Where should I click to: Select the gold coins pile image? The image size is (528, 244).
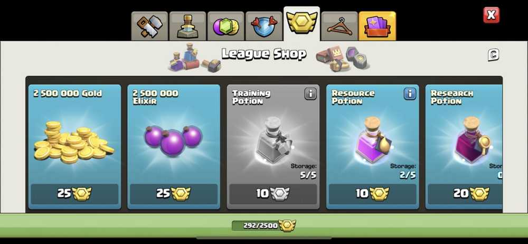pyautogui.click(x=74, y=143)
